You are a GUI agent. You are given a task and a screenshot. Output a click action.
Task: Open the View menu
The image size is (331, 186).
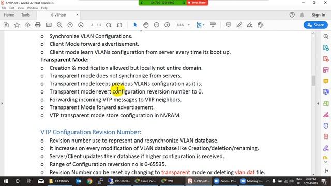[21, 8]
